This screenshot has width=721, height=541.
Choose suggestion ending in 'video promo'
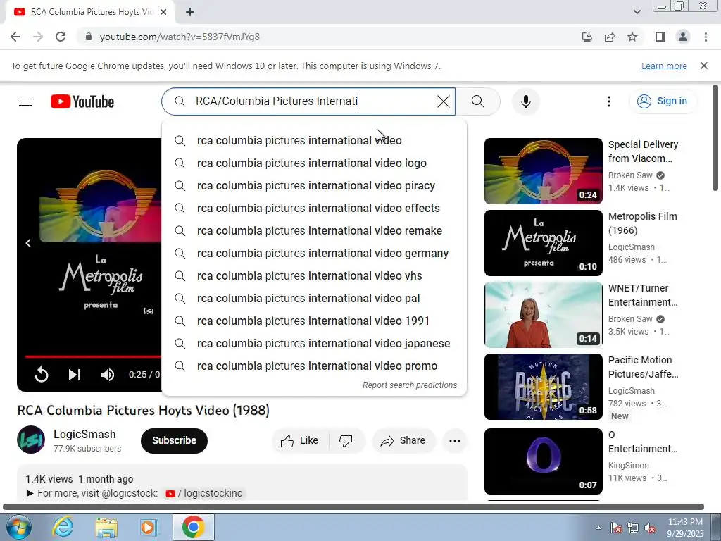pyautogui.click(x=314, y=366)
